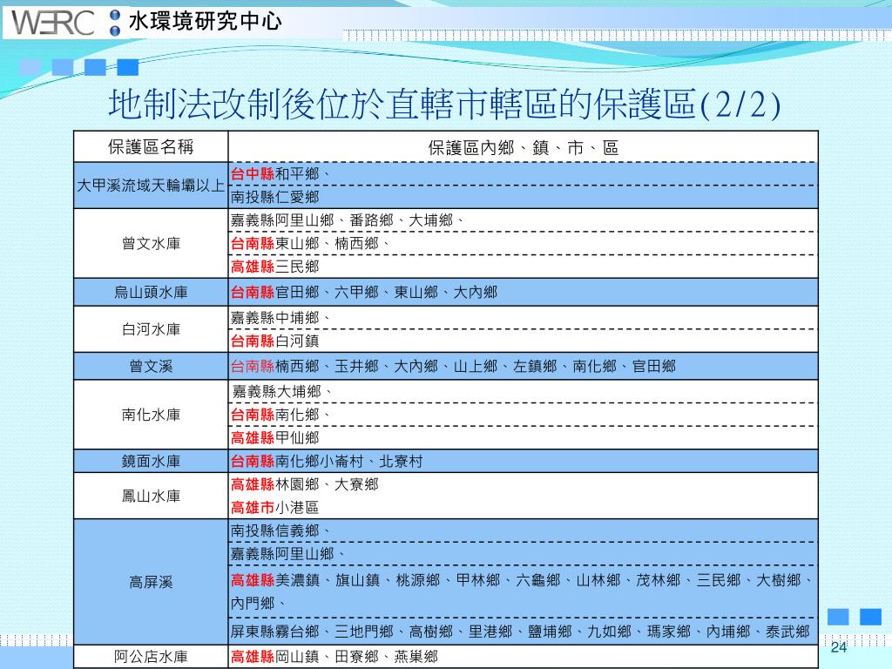Click the row 高雄市小港區

click(x=523, y=508)
